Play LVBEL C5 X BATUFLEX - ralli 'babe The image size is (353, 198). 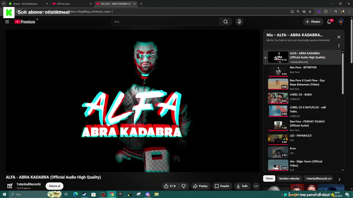click(x=303, y=111)
